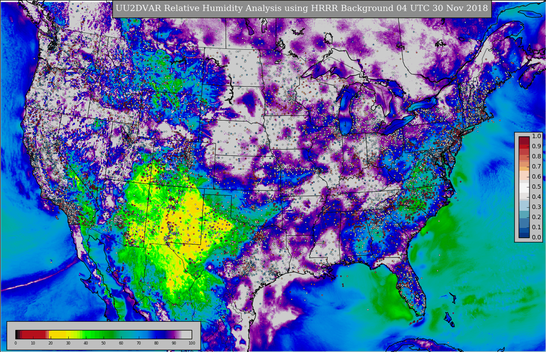Click the 0.7 label on right colorbar
The image size is (546, 352).
536,166
